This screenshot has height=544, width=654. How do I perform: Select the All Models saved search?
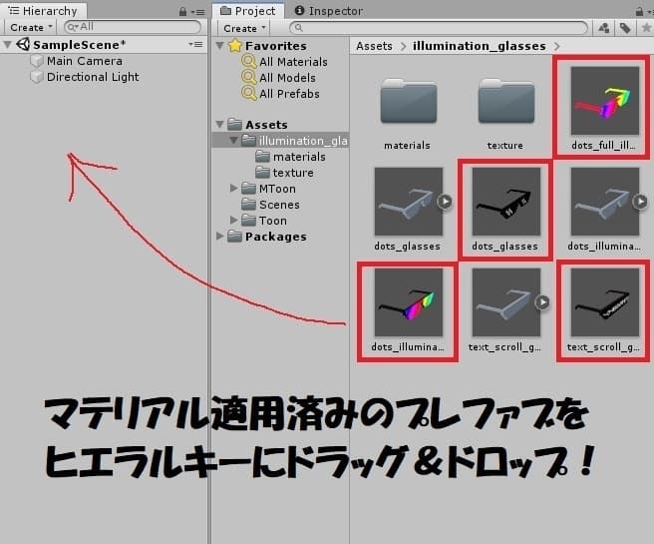coord(287,78)
